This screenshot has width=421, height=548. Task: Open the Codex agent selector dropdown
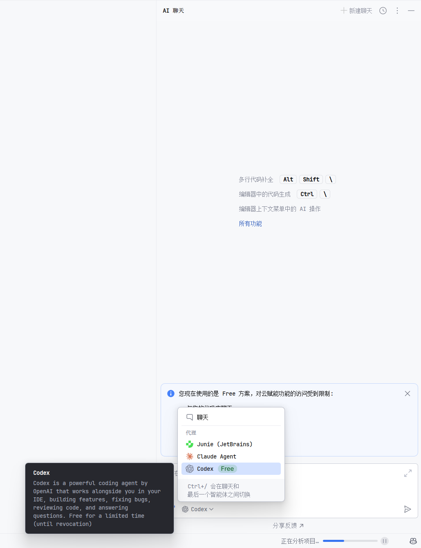coord(198,509)
